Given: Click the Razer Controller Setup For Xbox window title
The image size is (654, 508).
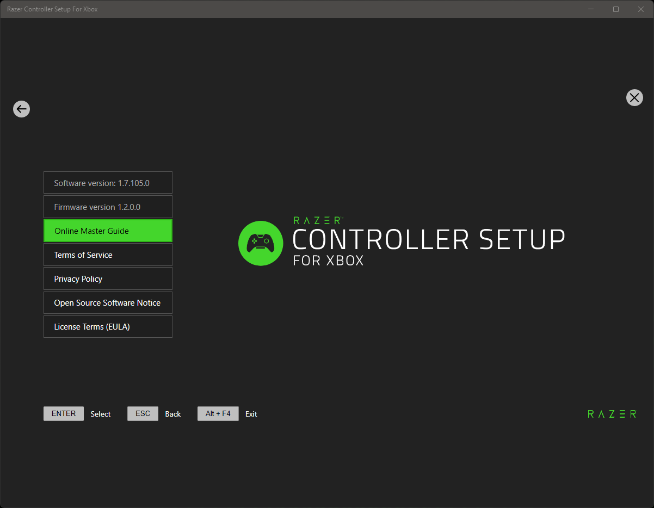Looking at the screenshot, I should coord(52,9).
